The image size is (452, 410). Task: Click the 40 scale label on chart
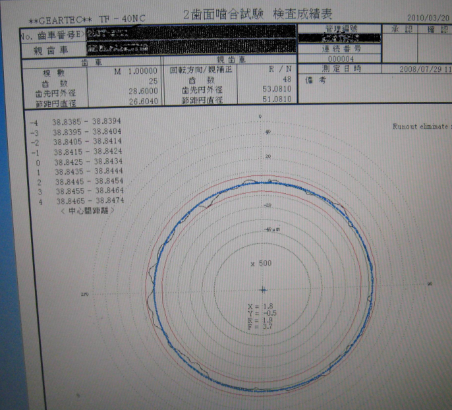pyautogui.click(x=268, y=132)
